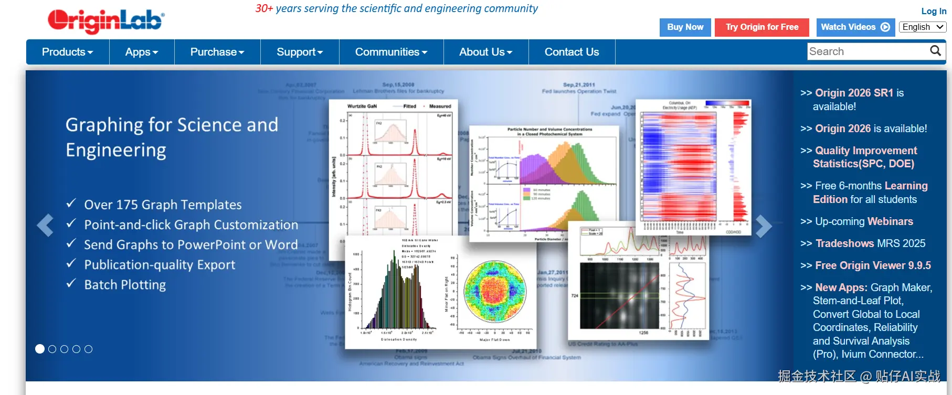This screenshot has height=395, width=952.
Task: Focus the Search input field
Action: [869, 51]
